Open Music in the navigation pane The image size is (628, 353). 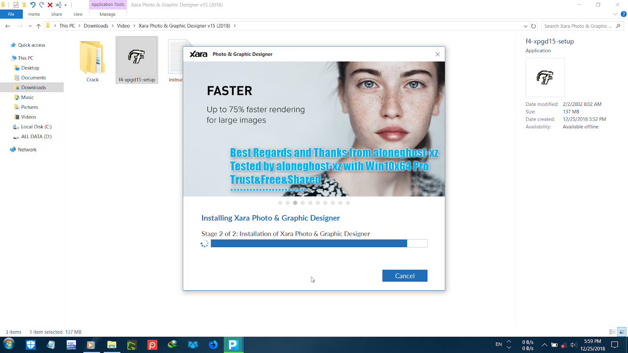pos(27,97)
